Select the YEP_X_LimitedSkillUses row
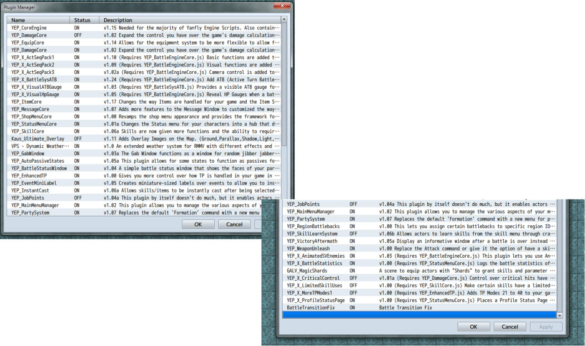This screenshot has width=585, height=346. coord(420,285)
